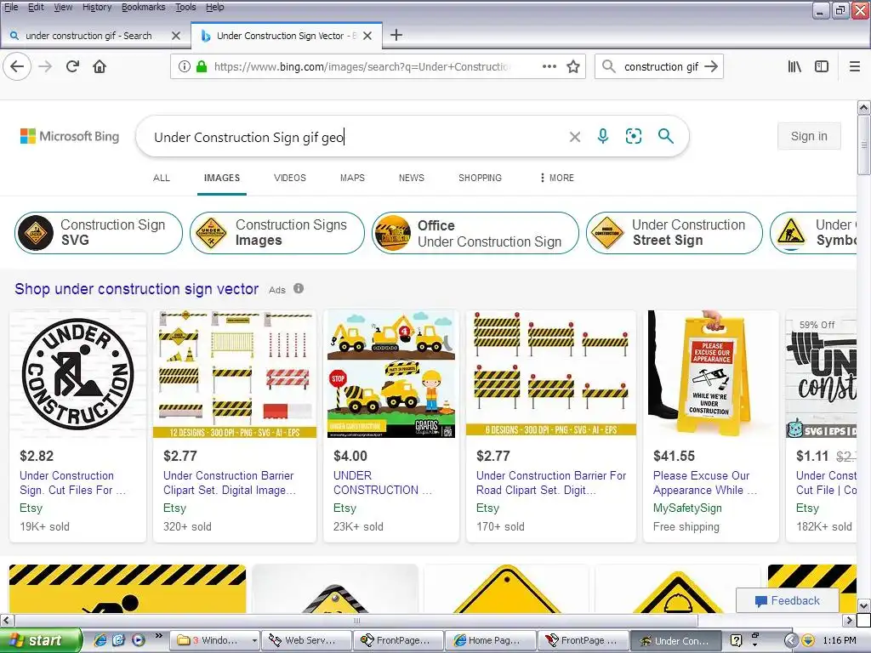Open the History menu
This screenshot has width=871, height=653.
pos(97,7)
